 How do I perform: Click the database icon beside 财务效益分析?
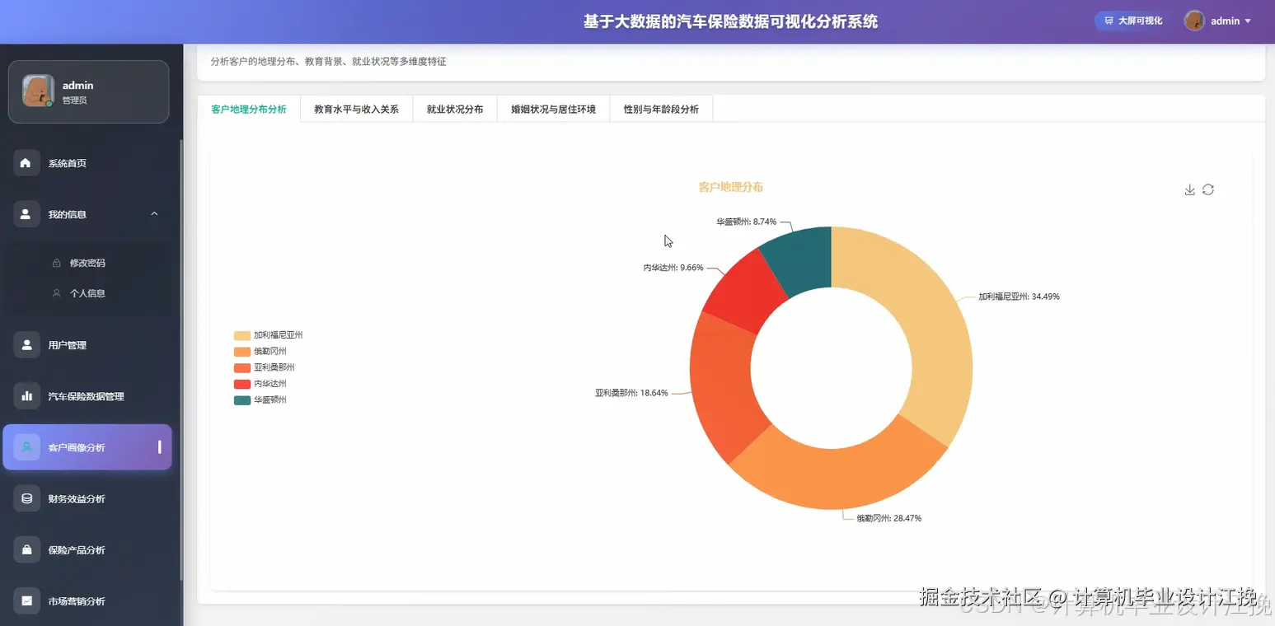coord(26,498)
